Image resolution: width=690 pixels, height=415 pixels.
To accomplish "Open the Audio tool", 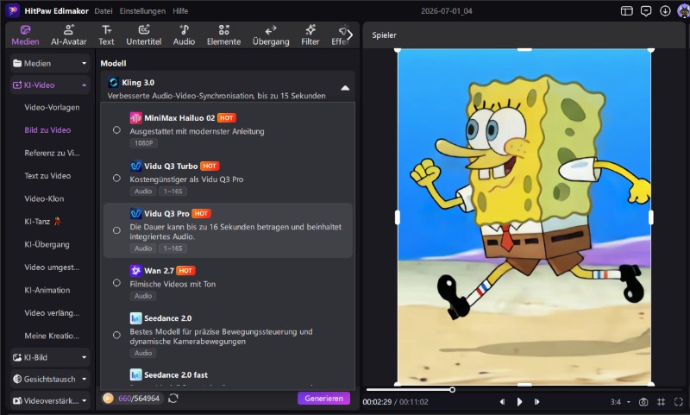I will pos(184,35).
